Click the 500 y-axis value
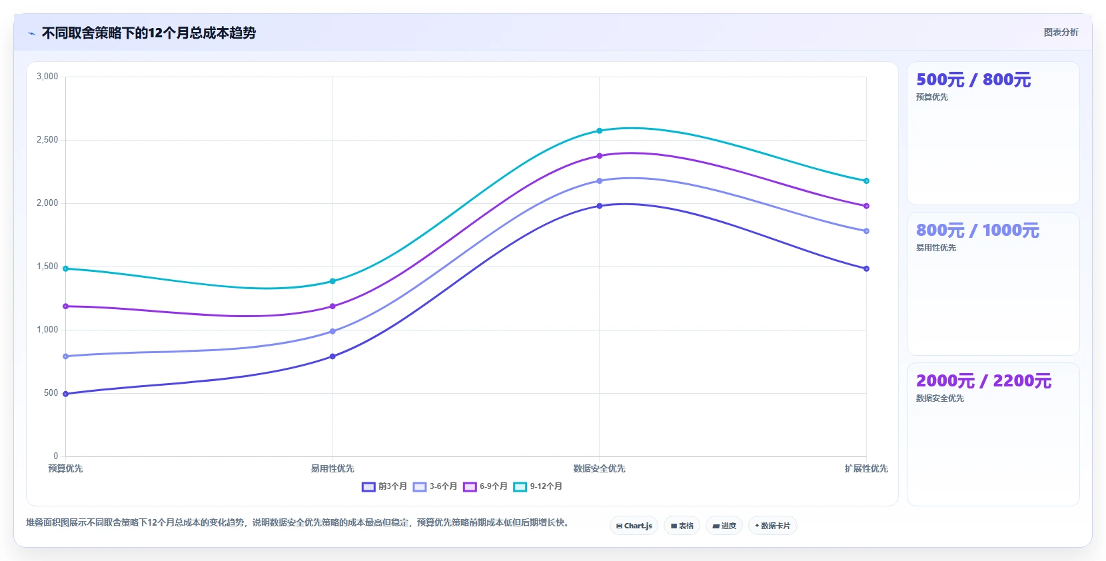 click(x=51, y=393)
